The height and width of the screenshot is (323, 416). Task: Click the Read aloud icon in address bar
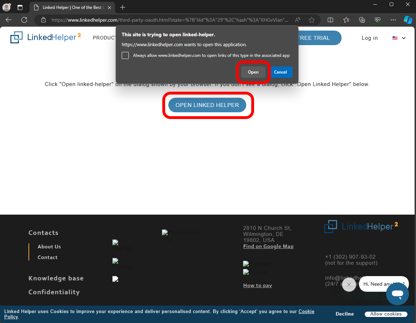298,20
